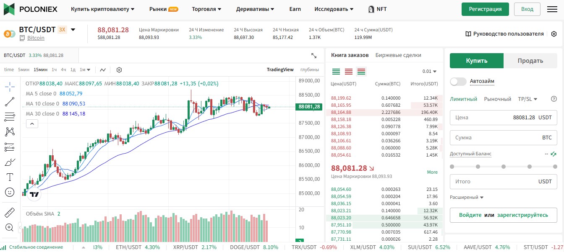The image size is (564, 252).
Task: Open the hamburger menu icon
Action: tap(552, 9)
